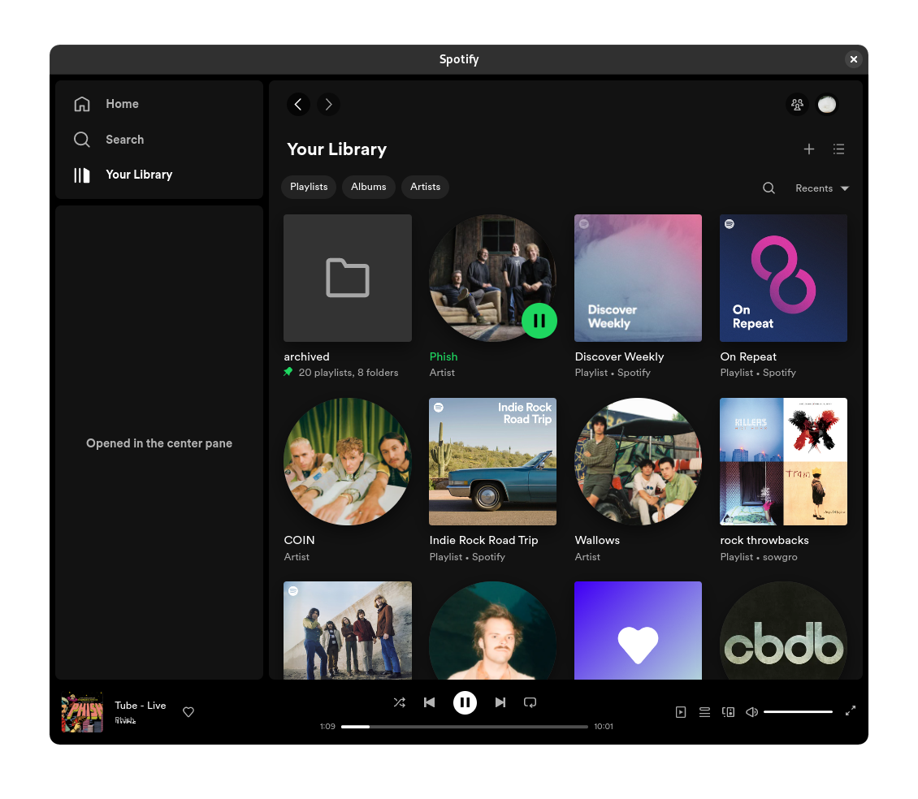The width and height of the screenshot is (918, 799).
Task: Open the COIN artist picture
Action: (347, 462)
